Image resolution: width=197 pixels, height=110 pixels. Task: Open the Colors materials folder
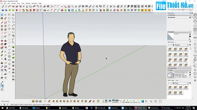tap(170, 54)
